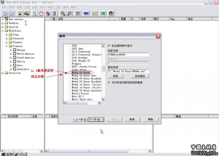Image resolution: width=219 pixels, height=156 pixels.
Task: Click the moon icon in IME bar
Action: pos(16,154)
